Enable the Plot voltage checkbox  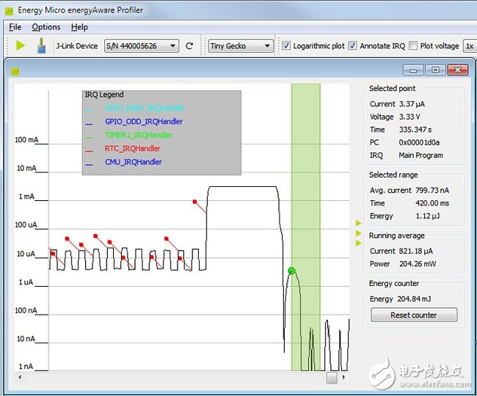(x=413, y=45)
